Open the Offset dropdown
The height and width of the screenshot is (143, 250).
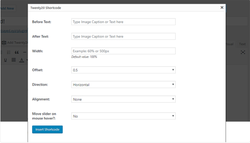point(123,70)
